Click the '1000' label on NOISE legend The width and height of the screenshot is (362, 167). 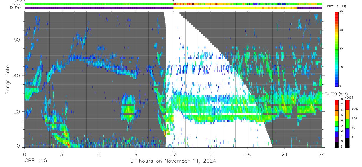pos(354,118)
